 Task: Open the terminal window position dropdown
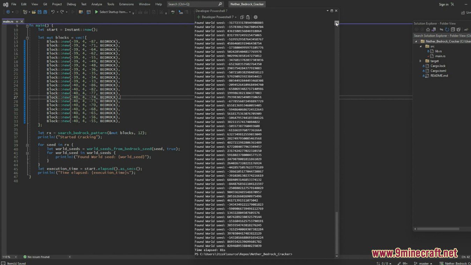coord(328,11)
